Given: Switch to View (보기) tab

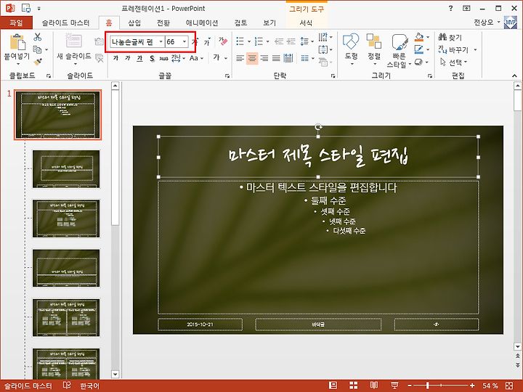Looking at the screenshot, I should click(x=269, y=23).
